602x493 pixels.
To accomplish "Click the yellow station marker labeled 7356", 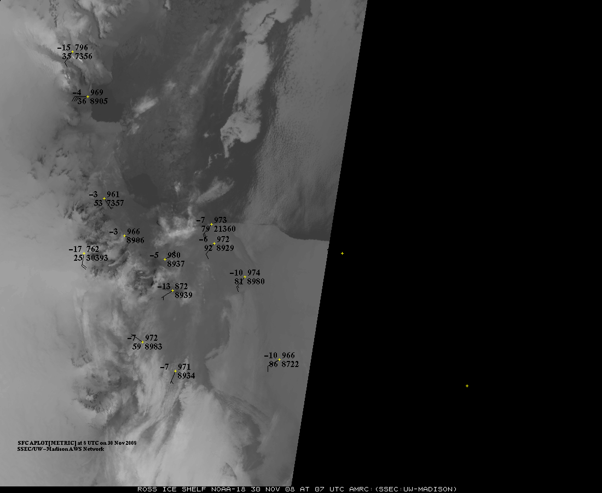I will tap(73, 52).
